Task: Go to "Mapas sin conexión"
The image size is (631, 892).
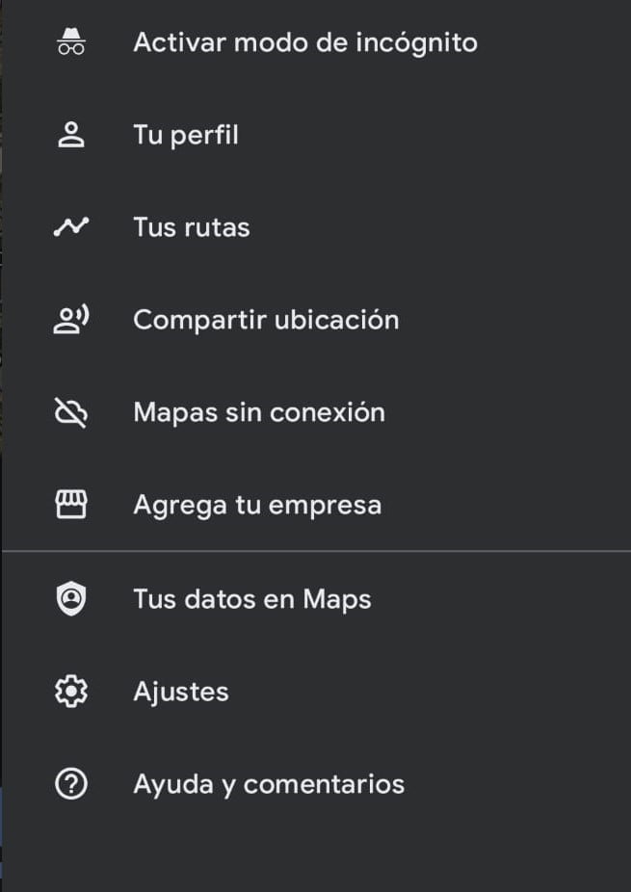Action: (x=258, y=412)
